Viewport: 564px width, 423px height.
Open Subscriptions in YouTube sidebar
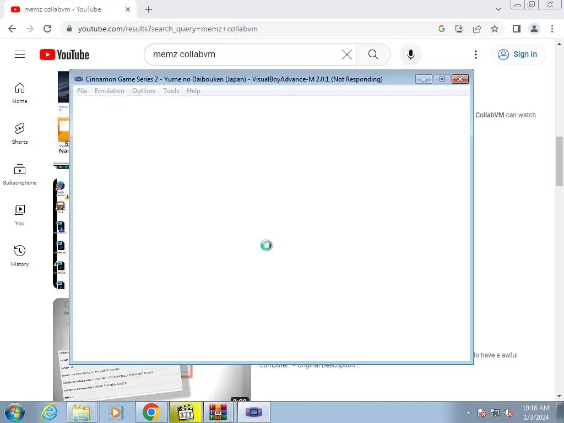tap(20, 175)
